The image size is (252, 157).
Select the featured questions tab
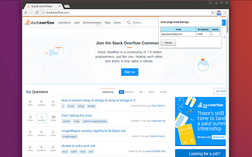(126, 92)
